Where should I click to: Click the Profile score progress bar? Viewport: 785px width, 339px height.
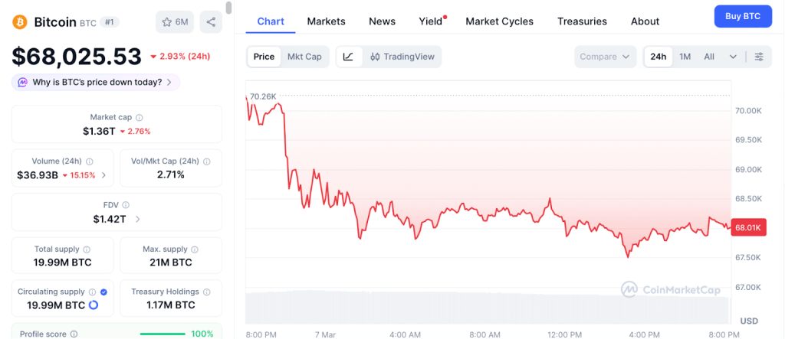[163, 334]
